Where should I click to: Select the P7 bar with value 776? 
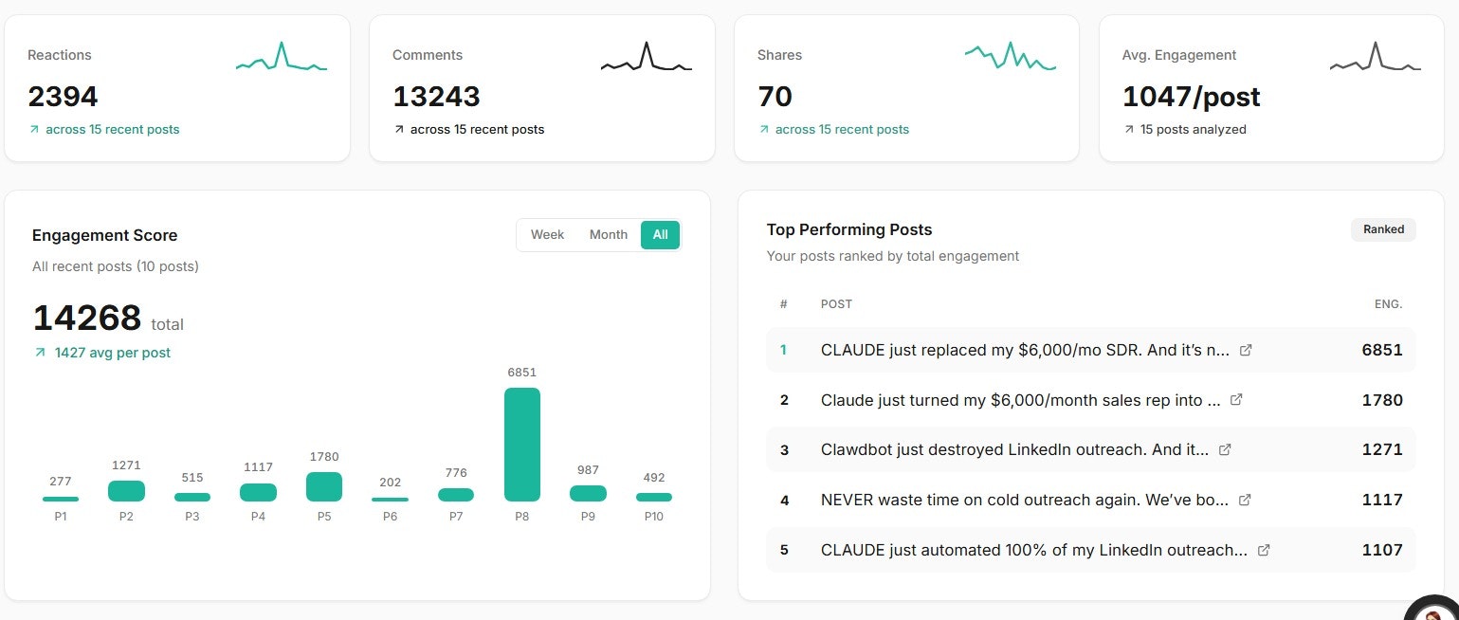(x=456, y=495)
